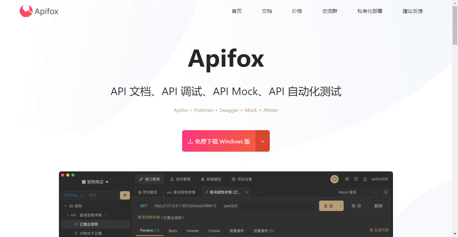The image size is (458, 237).
Task: Open the 宠物商店 project dropdown
Action: [x=95, y=182]
